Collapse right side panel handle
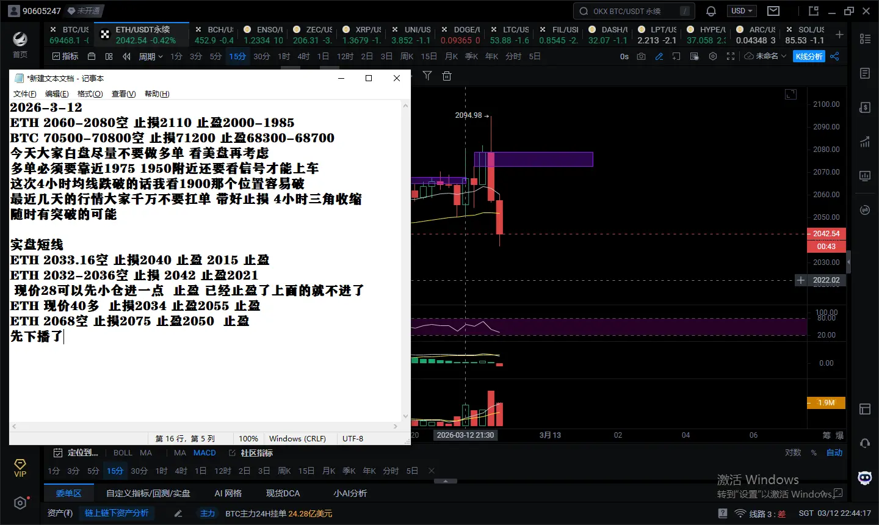 pyautogui.click(x=848, y=262)
